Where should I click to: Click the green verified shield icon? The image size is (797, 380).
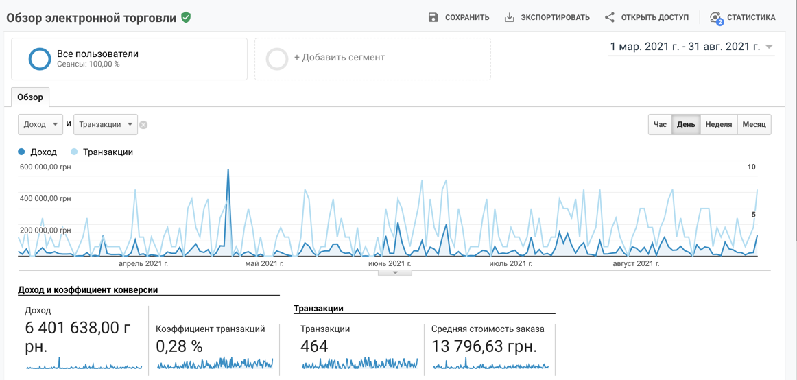(186, 18)
